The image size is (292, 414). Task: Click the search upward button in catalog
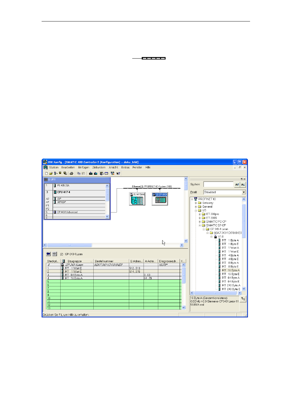point(237,184)
